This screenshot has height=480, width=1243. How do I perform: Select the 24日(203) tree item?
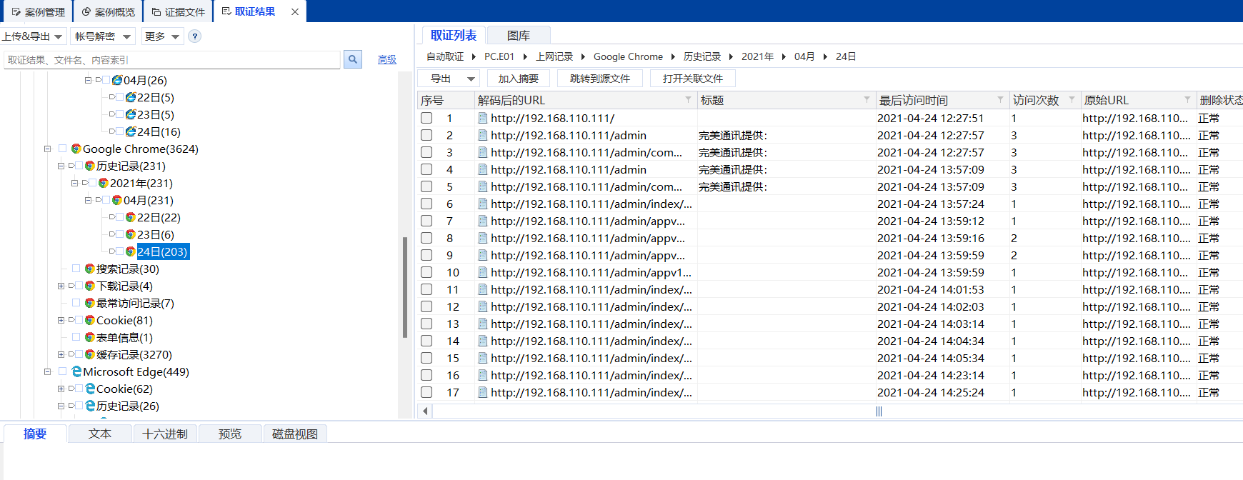[x=162, y=251]
